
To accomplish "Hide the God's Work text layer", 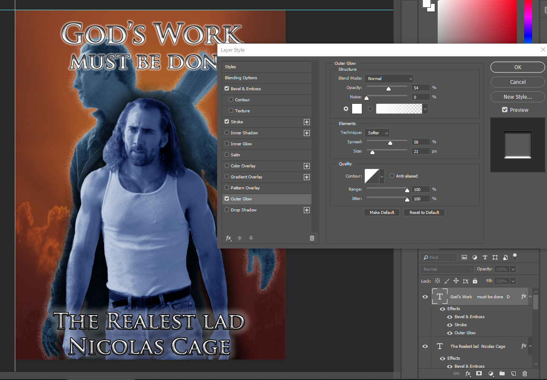I will (425, 297).
